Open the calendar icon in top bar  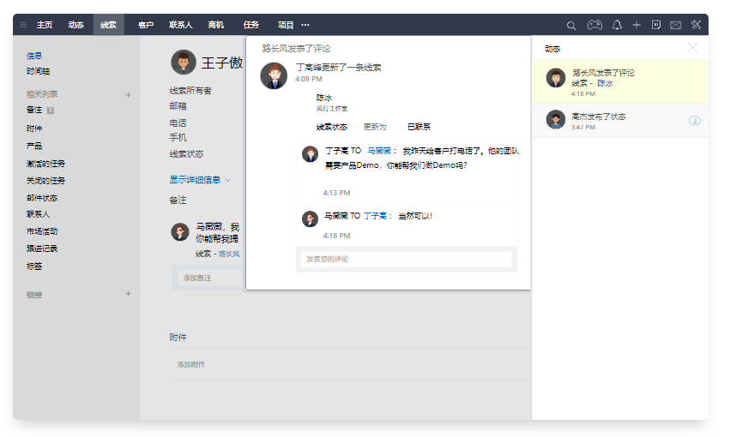(x=656, y=25)
